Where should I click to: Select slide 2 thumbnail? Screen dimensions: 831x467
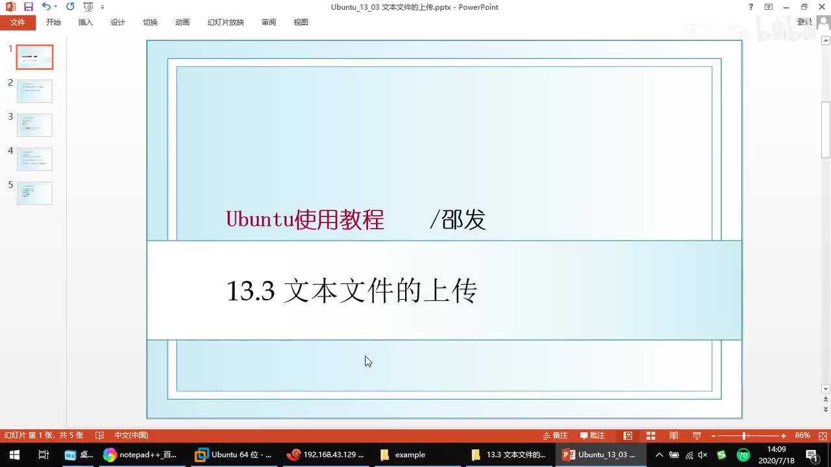[34, 91]
